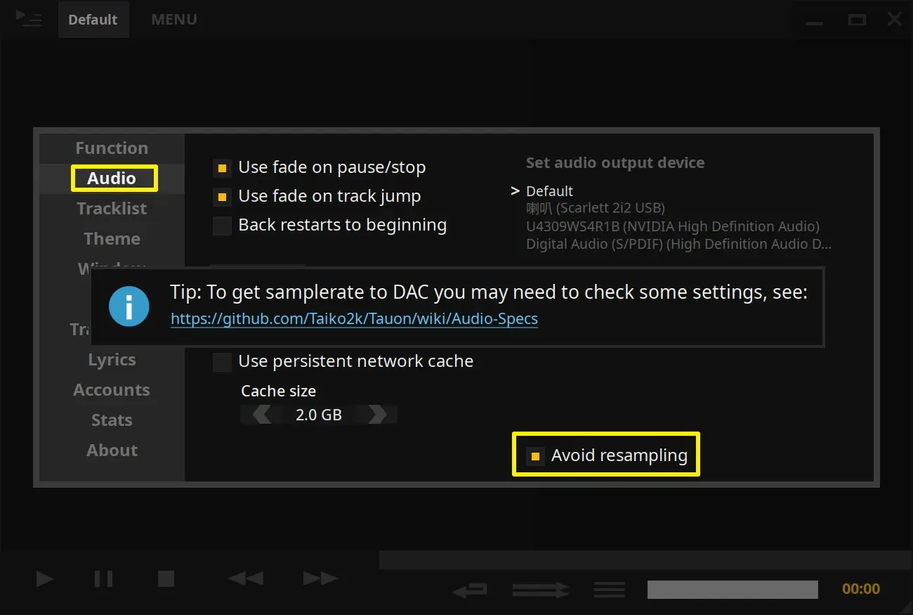The width and height of the screenshot is (913, 615).
Task: Disable Use fade on track jump
Action: point(222,198)
